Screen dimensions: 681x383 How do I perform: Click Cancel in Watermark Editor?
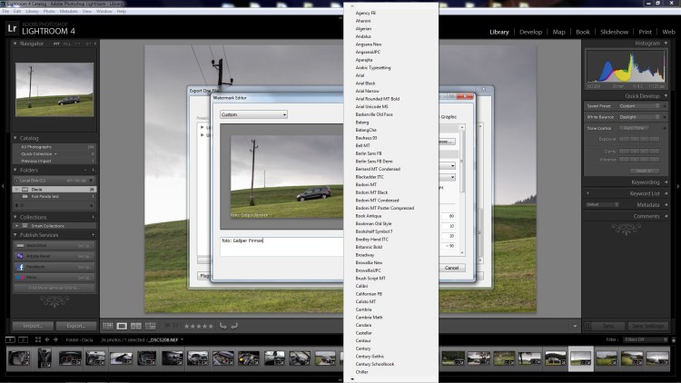pyautogui.click(x=451, y=268)
